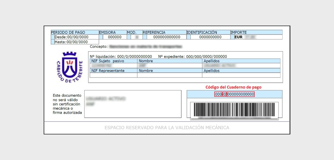This screenshot has width=334, height=160.
Task: Click the "Este documento no será válido" notice
Action: (x=67, y=104)
